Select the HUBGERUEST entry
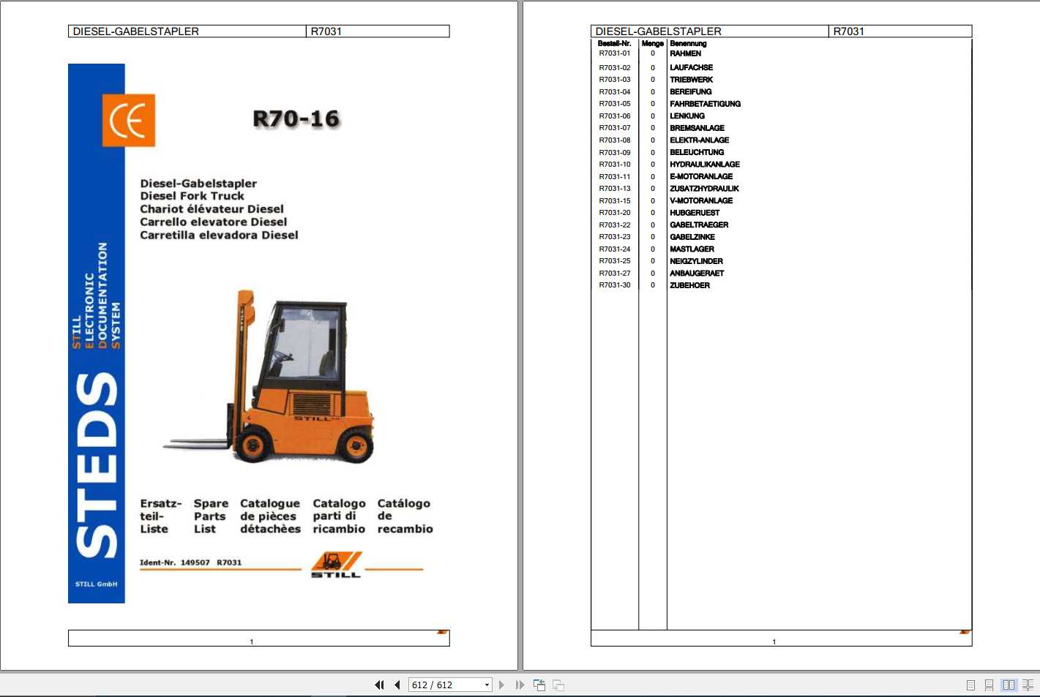The image size is (1040, 697). pyautogui.click(x=695, y=213)
